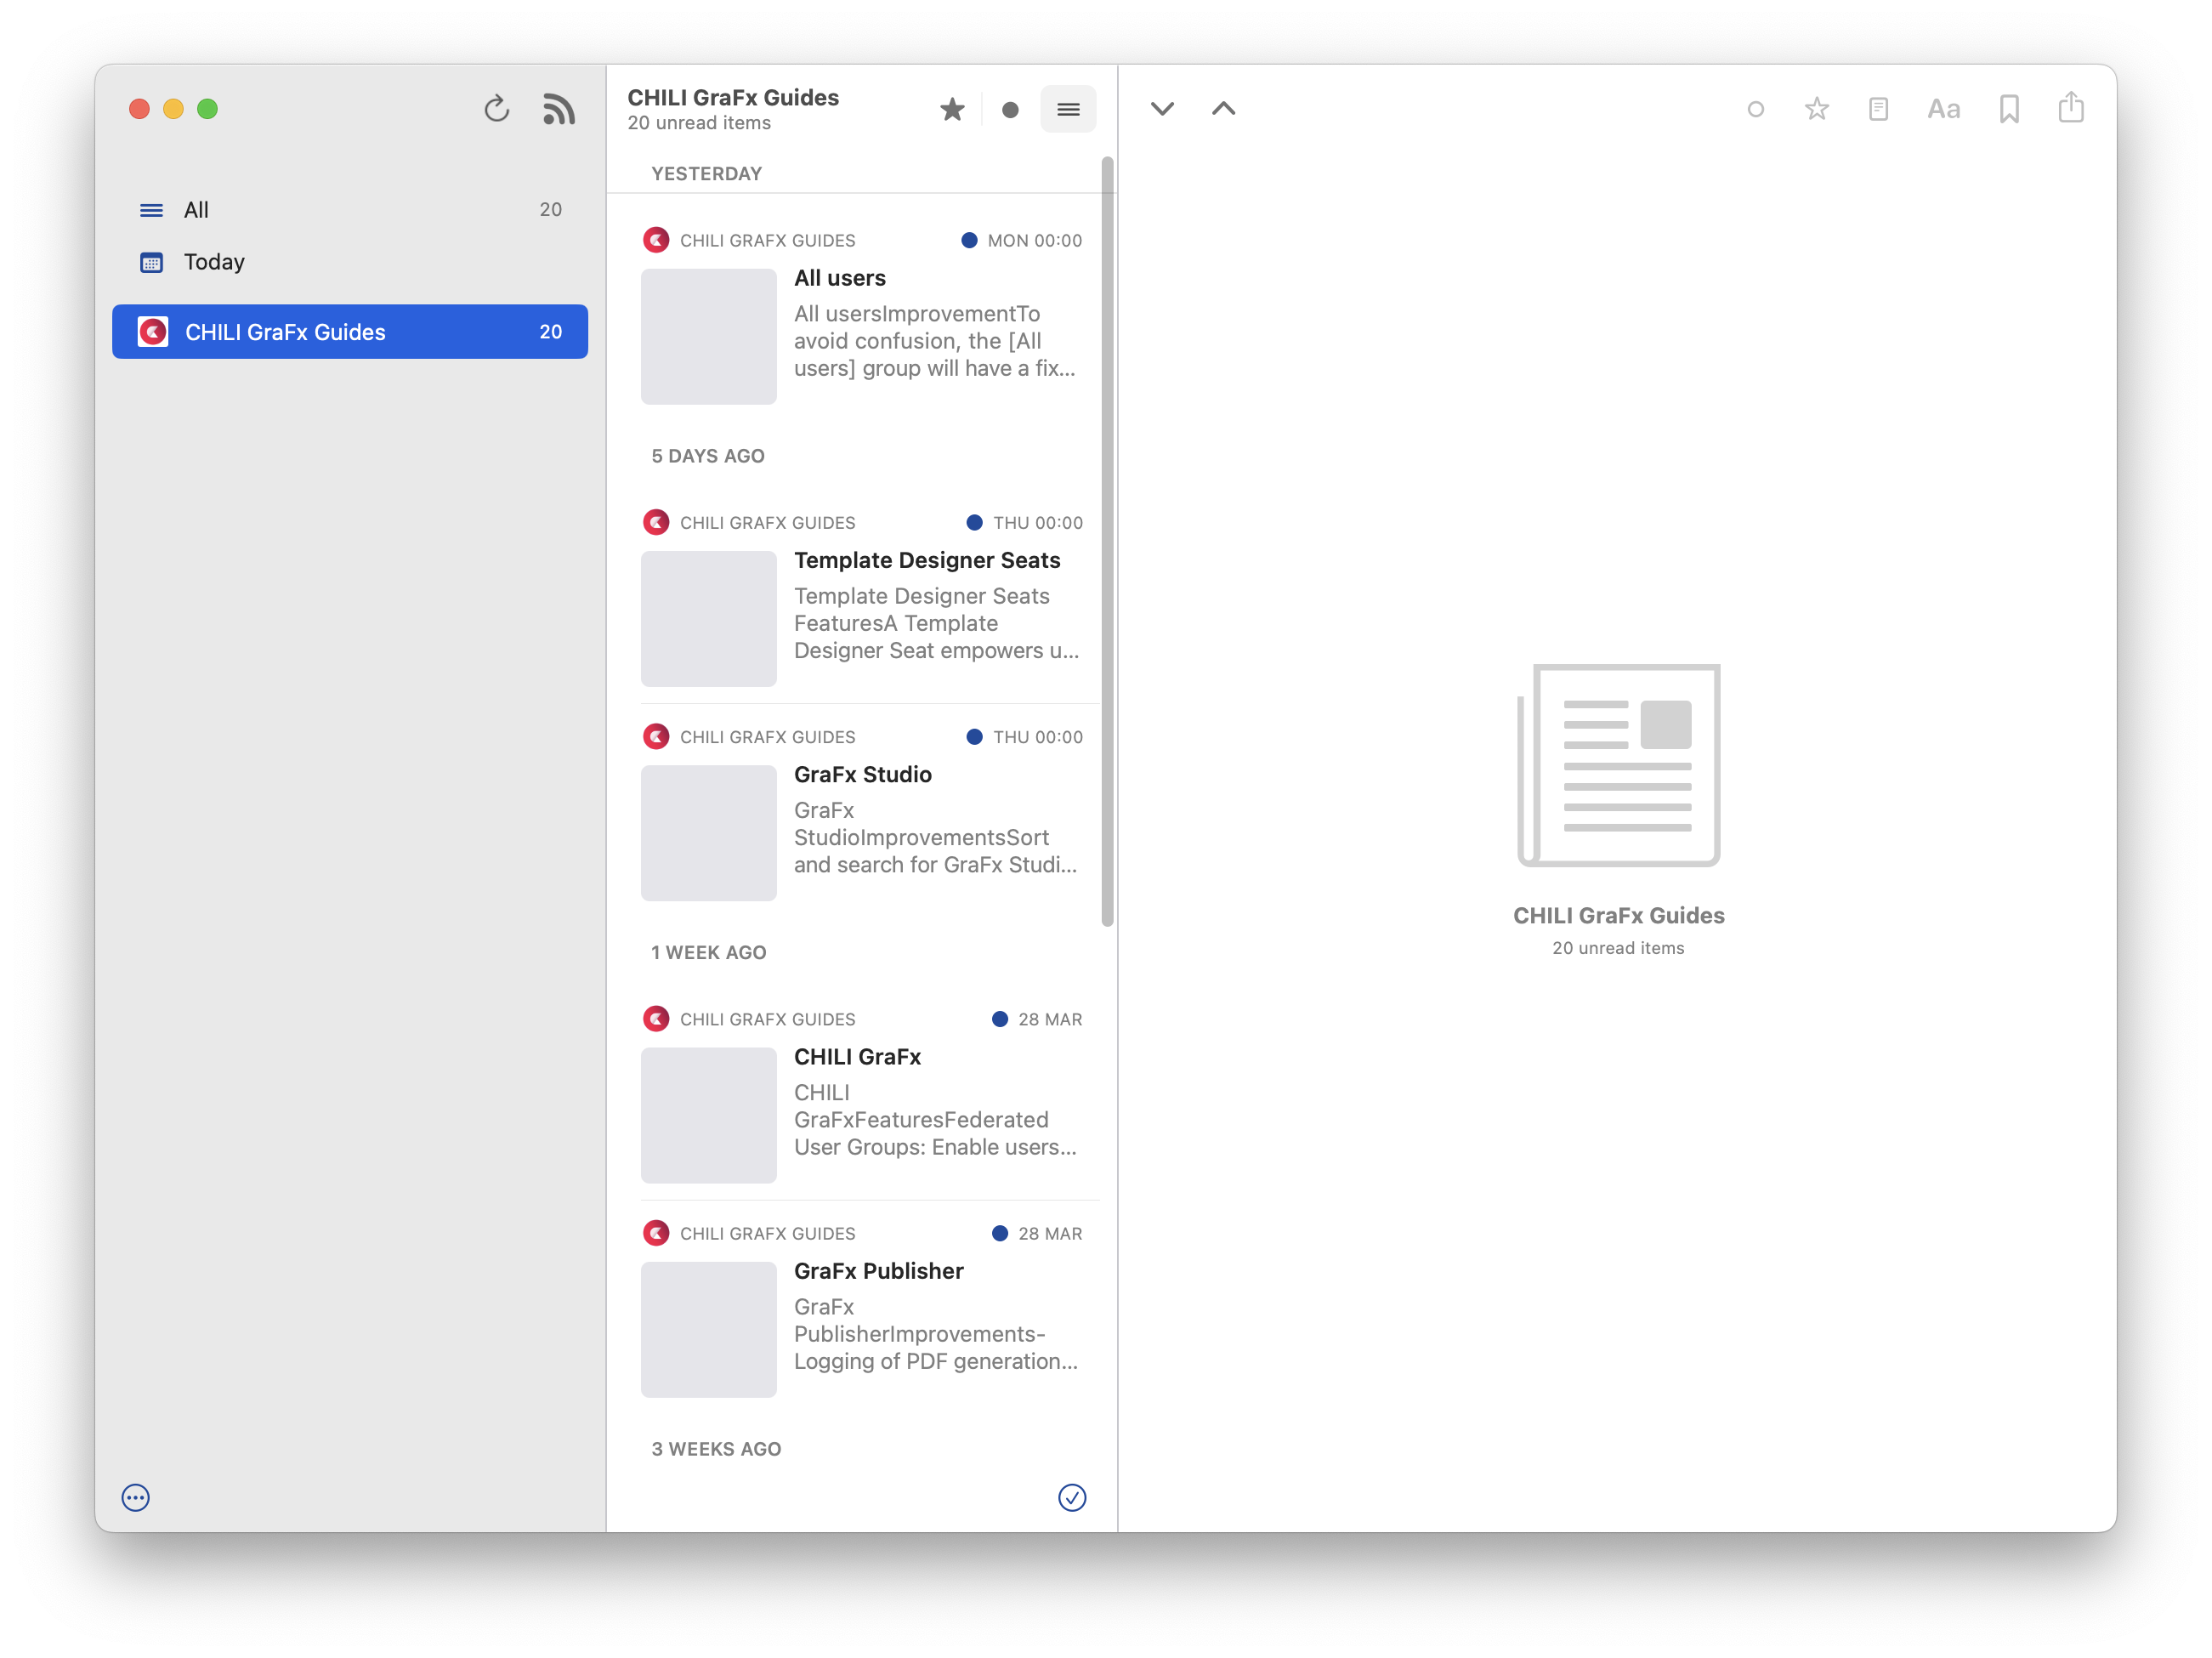Click the newspaper placeholder icon
Viewport: 2212px width, 1658px height.
pyautogui.click(x=1618, y=765)
